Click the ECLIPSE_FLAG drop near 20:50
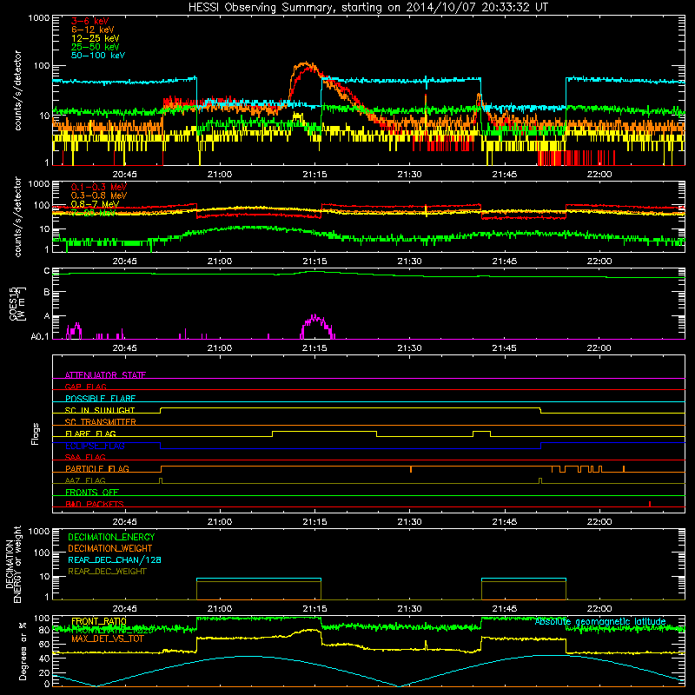The image size is (695, 695). pyautogui.click(x=161, y=446)
